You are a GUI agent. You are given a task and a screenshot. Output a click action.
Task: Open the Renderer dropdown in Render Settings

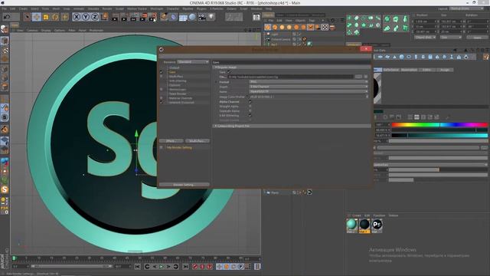point(193,62)
